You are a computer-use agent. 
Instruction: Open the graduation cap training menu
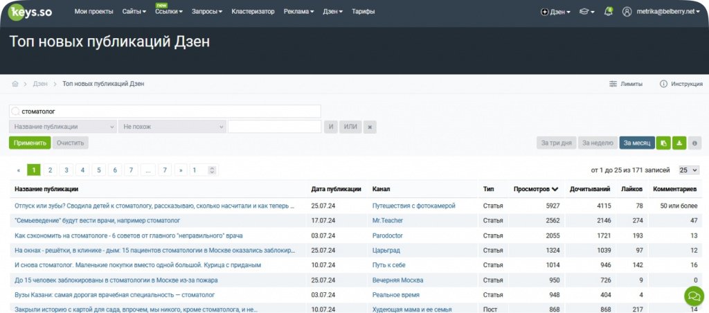click(586, 12)
